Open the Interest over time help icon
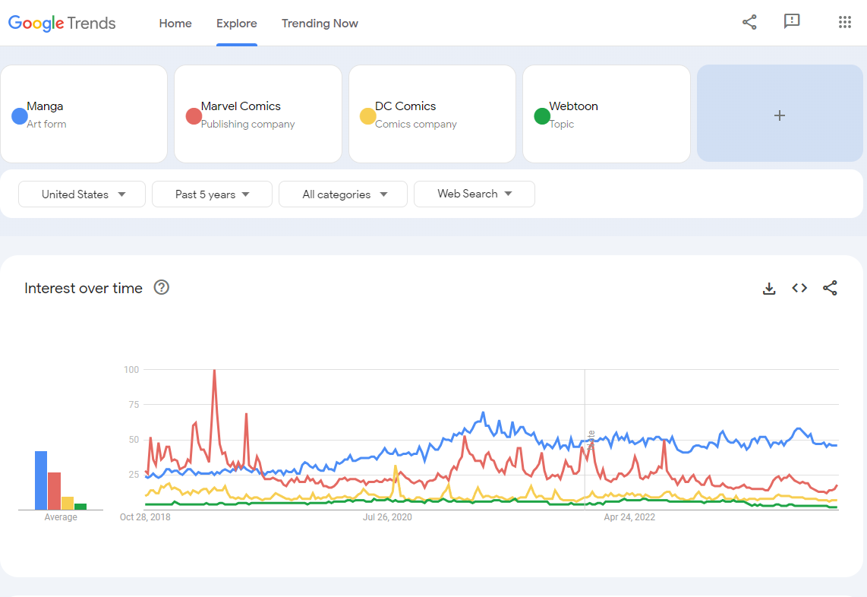The width and height of the screenshot is (867, 597). 162,288
